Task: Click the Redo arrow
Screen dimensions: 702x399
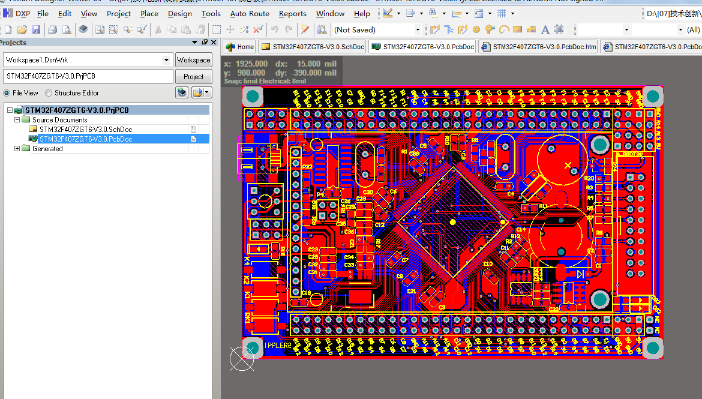Action: [289, 29]
